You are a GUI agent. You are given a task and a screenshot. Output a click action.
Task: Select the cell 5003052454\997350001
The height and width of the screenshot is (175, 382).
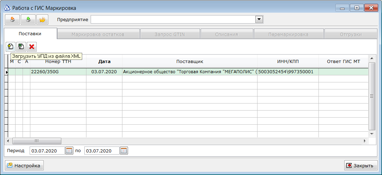coord(288,72)
